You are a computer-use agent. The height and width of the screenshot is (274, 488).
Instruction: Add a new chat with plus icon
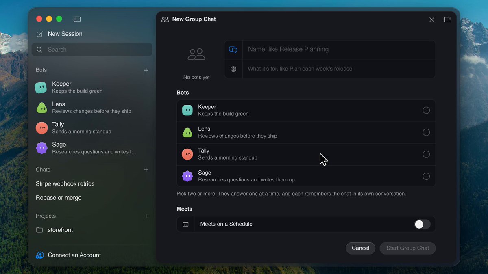click(x=146, y=170)
